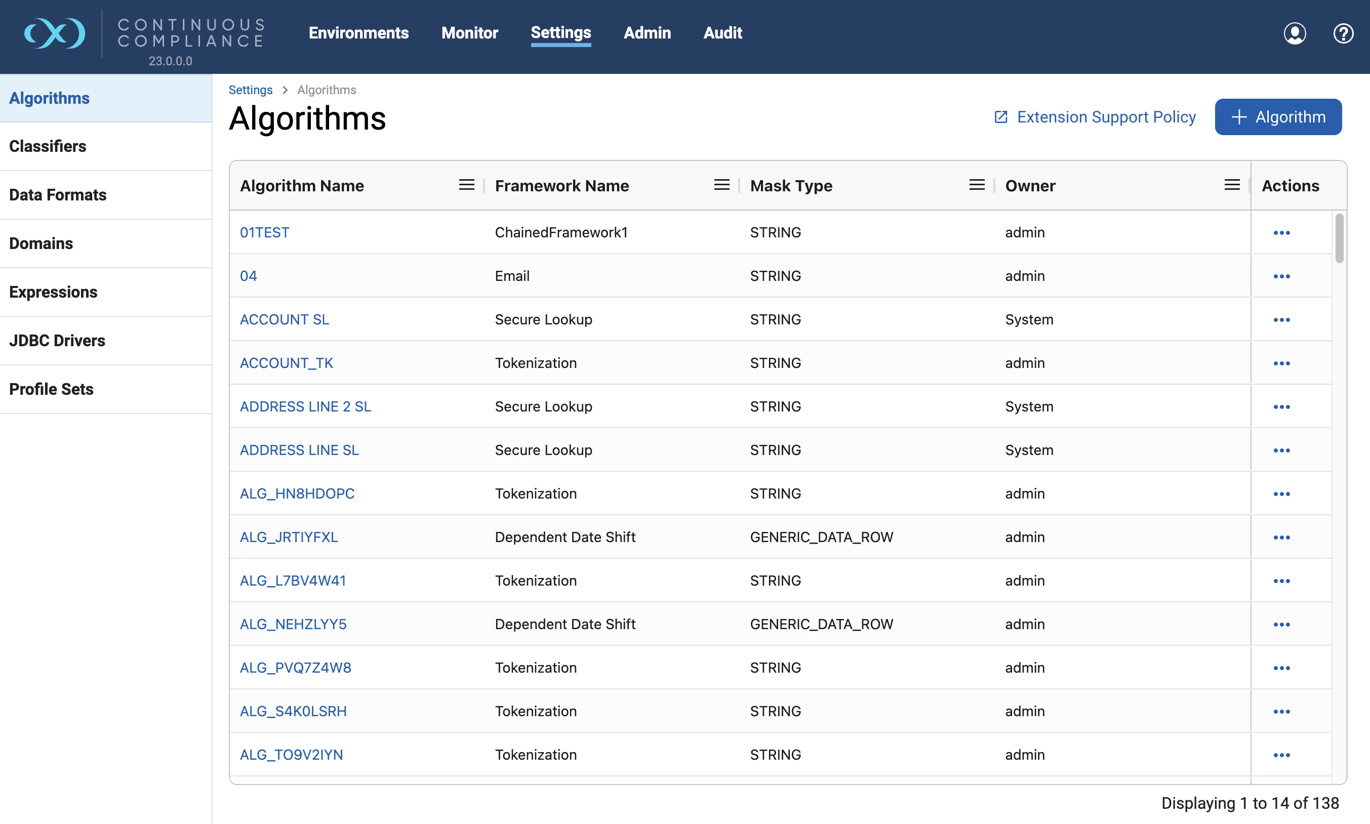Open the user profile icon
This screenshot has width=1370, height=824.
pos(1294,33)
